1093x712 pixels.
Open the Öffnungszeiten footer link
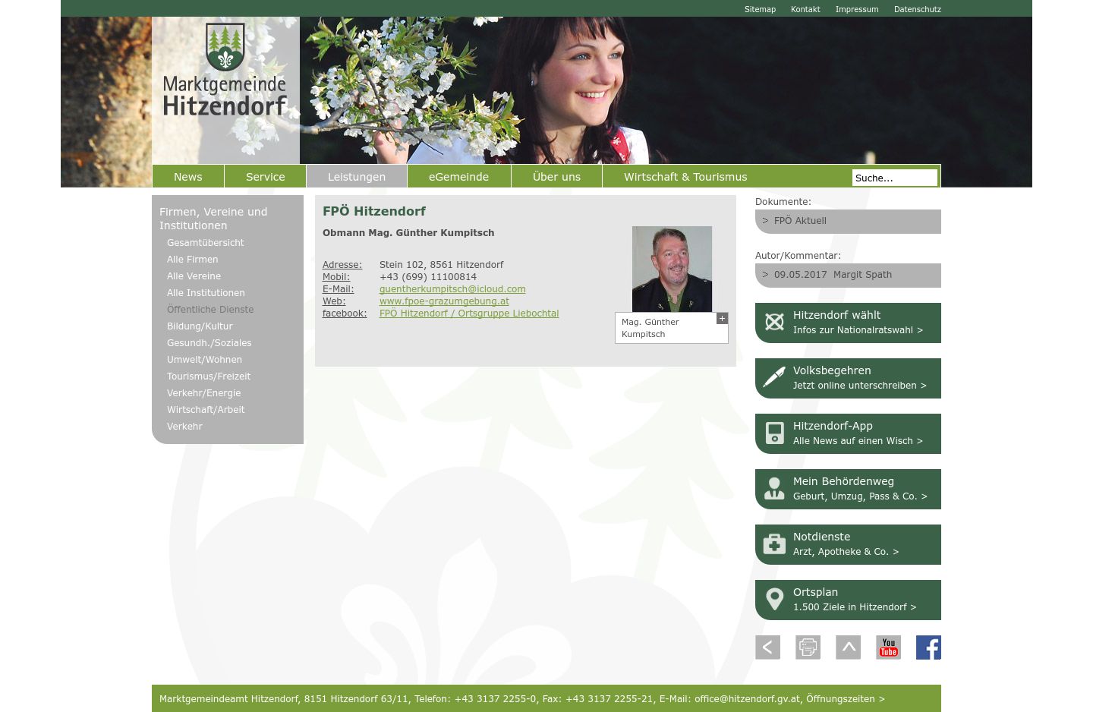pyautogui.click(x=846, y=699)
